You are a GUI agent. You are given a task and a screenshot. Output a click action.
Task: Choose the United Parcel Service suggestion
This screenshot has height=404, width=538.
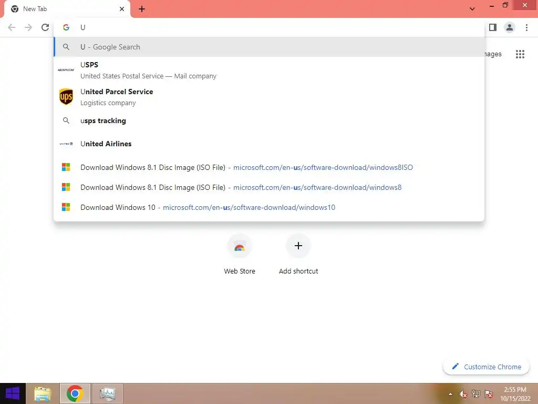click(x=269, y=97)
